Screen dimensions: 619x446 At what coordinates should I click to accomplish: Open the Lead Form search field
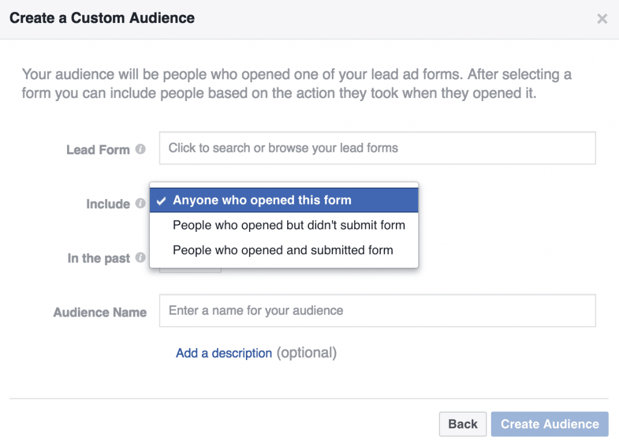coord(377,148)
